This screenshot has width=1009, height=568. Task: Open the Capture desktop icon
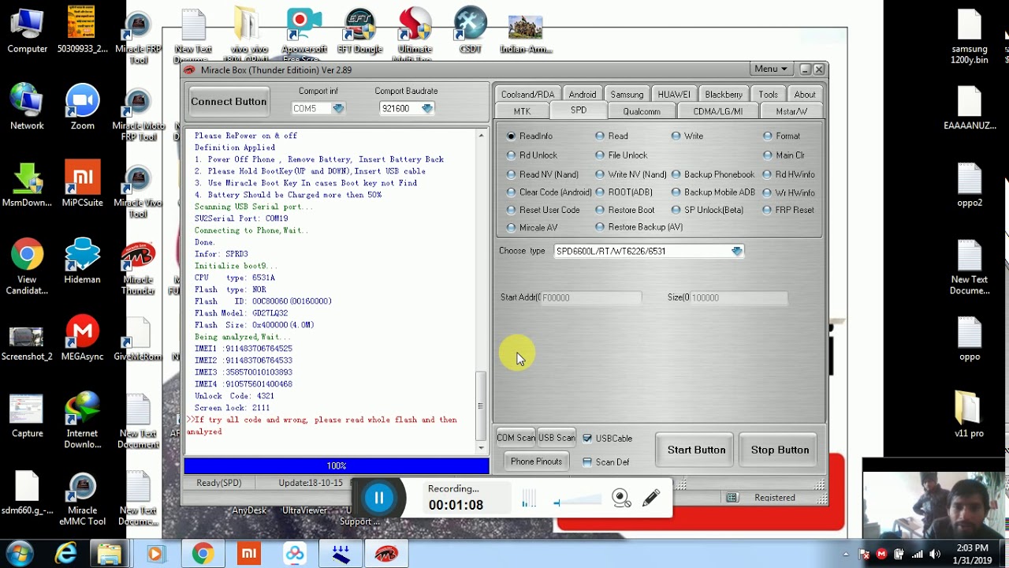point(27,416)
